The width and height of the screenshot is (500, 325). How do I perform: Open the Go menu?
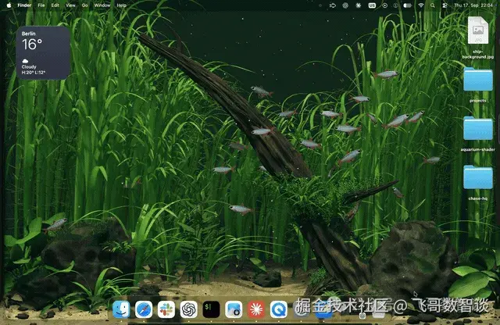point(84,5)
